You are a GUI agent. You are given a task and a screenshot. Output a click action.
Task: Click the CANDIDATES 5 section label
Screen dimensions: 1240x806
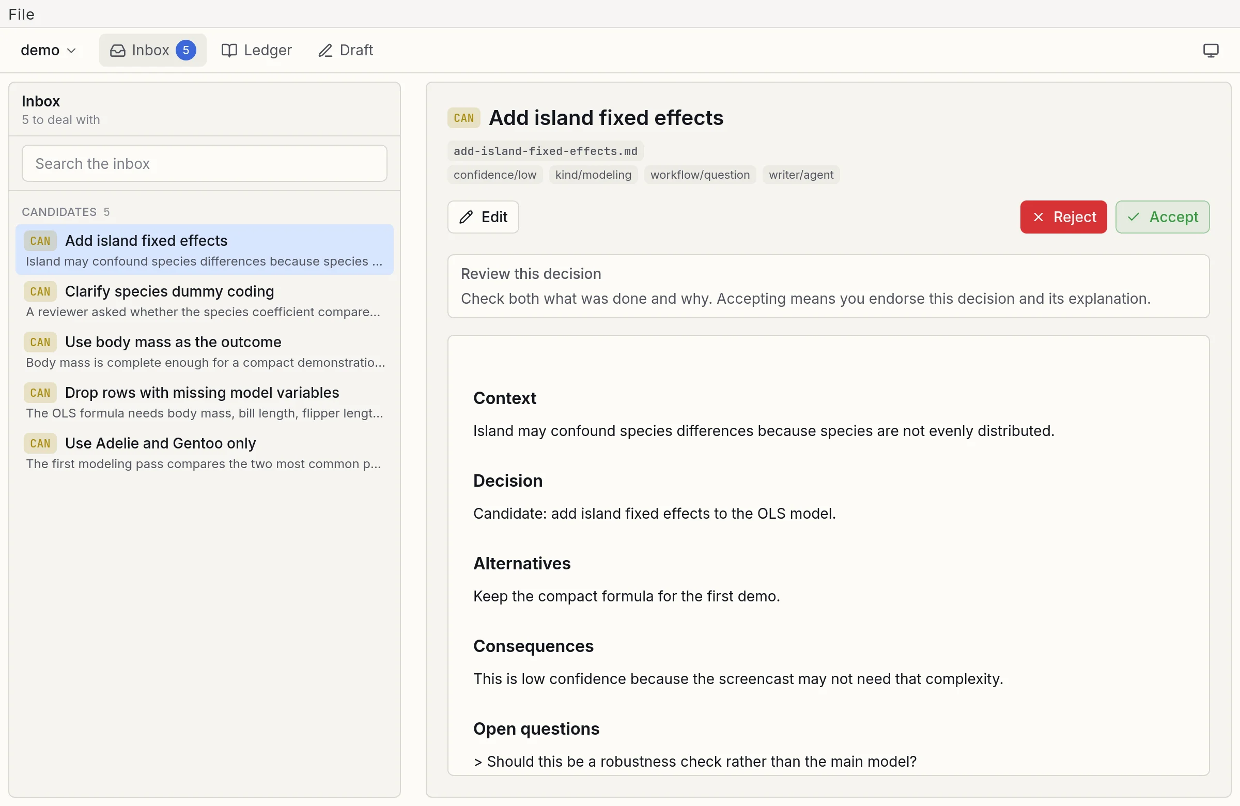[x=66, y=211]
